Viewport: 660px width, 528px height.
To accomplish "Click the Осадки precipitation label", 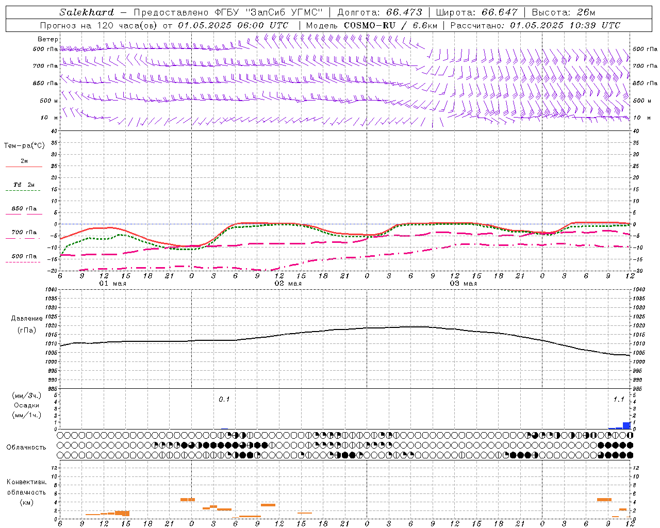I will click(27, 405).
